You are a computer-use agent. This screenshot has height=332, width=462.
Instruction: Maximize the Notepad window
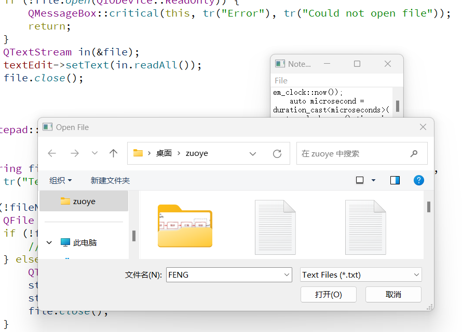click(357, 64)
